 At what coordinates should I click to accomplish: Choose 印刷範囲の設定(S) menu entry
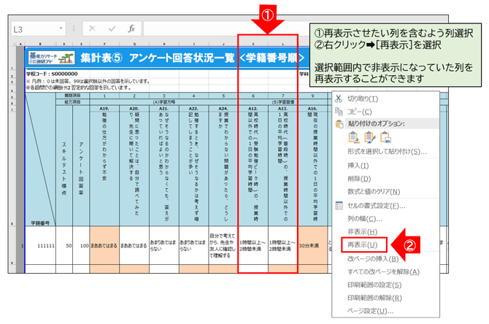374,285
